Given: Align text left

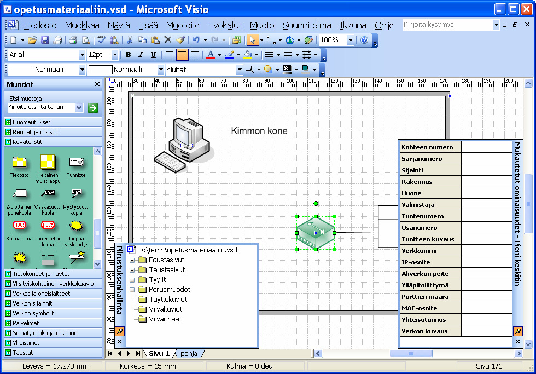Looking at the screenshot, I should [x=169, y=55].
